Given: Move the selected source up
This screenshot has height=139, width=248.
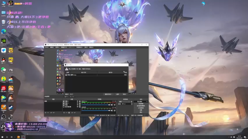Looking at the screenshot, I should (x=72, y=113).
